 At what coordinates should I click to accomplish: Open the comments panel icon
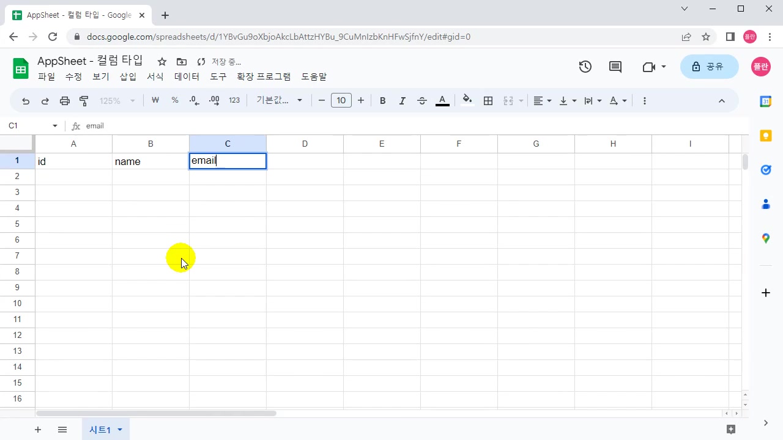click(615, 67)
